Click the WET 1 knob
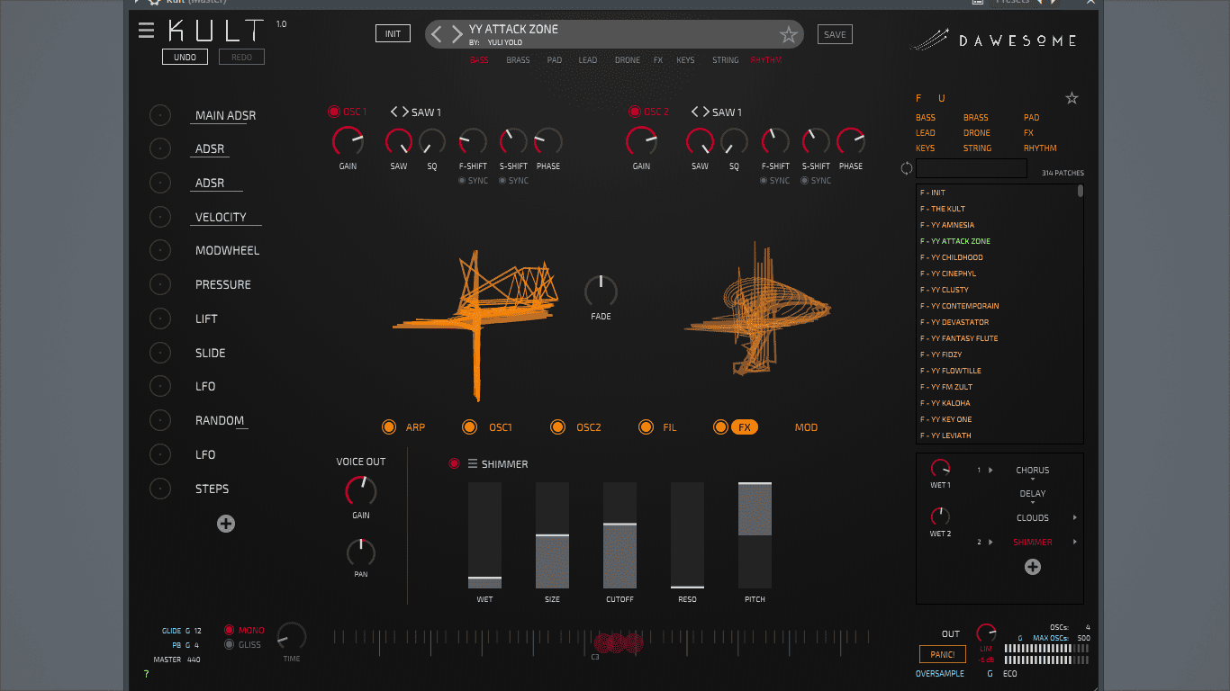This screenshot has width=1230, height=691. click(940, 469)
